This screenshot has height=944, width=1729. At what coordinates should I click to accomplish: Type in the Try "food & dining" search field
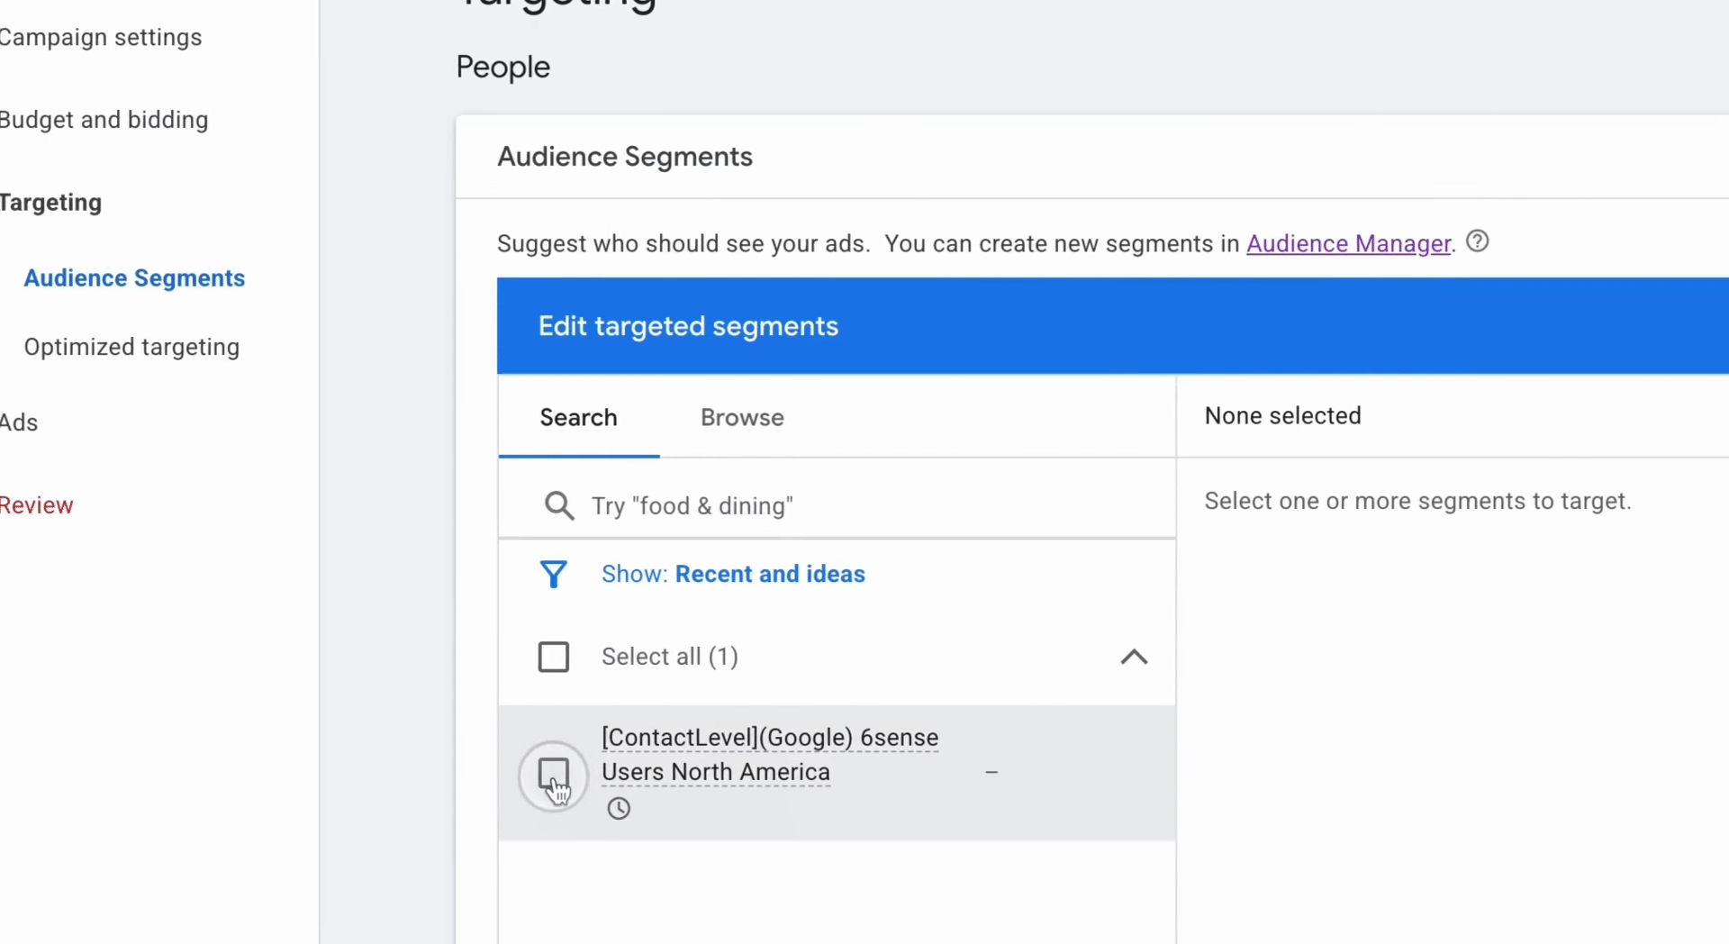click(864, 505)
